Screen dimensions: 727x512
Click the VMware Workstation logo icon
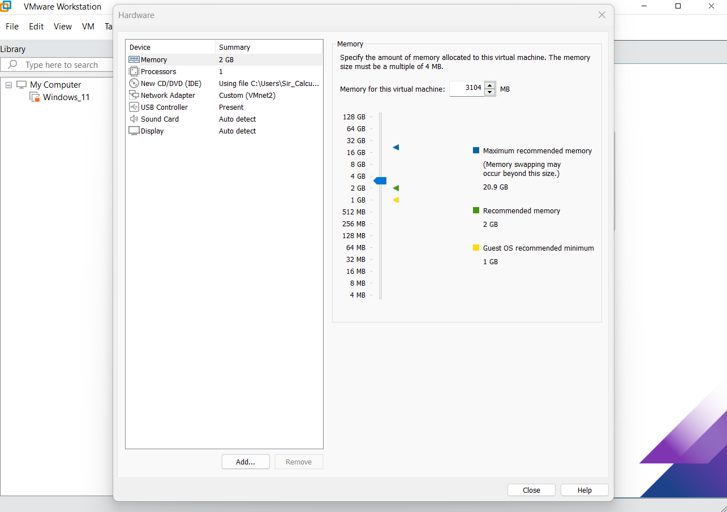[6, 6]
